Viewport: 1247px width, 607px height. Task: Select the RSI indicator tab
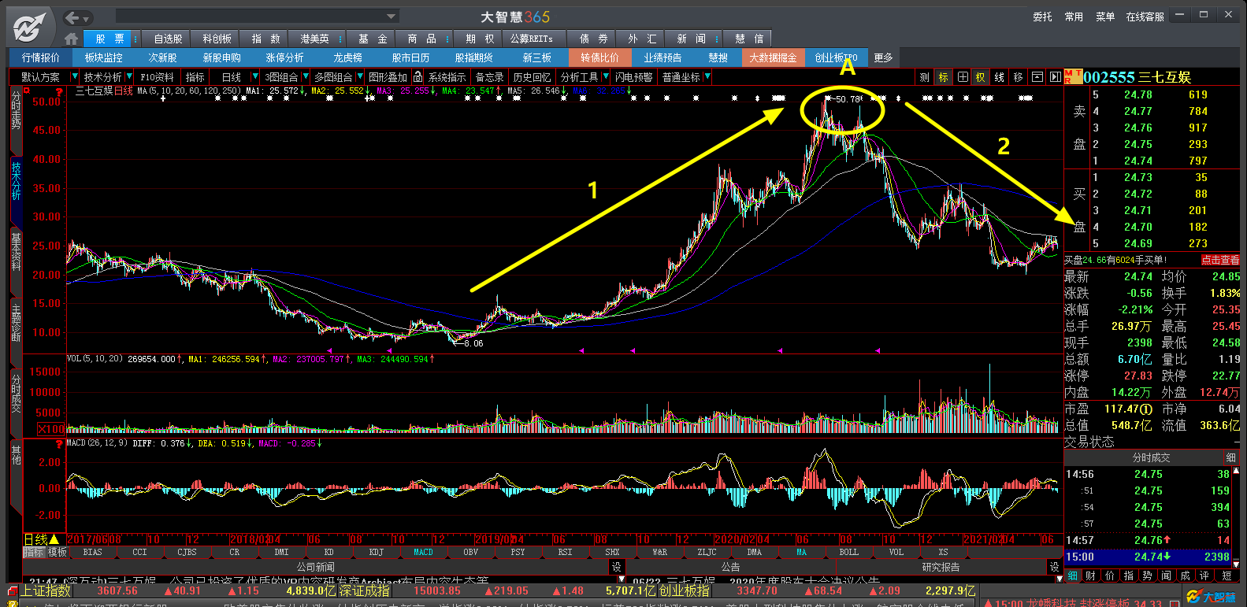565,552
